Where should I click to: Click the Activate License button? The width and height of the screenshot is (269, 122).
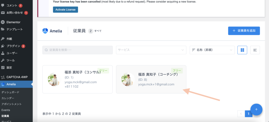[x=65, y=10]
